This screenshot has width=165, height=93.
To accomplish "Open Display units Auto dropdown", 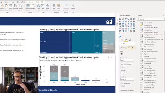I will click(x=127, y=60).
